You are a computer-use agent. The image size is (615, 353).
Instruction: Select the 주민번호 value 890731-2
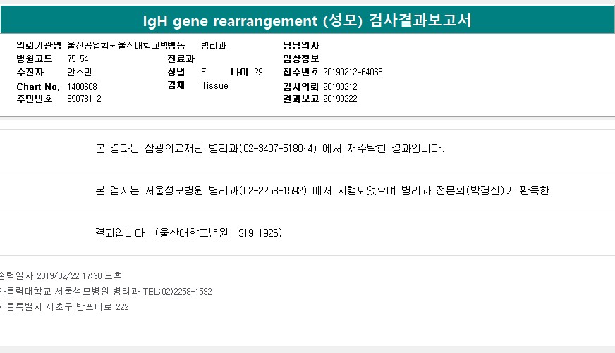pos(84,99)
